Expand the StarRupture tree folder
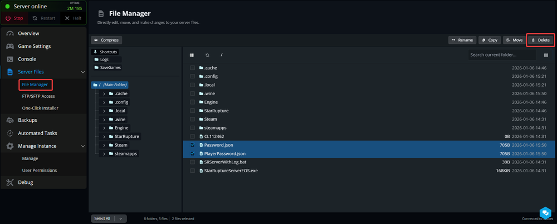 (104, 136)
